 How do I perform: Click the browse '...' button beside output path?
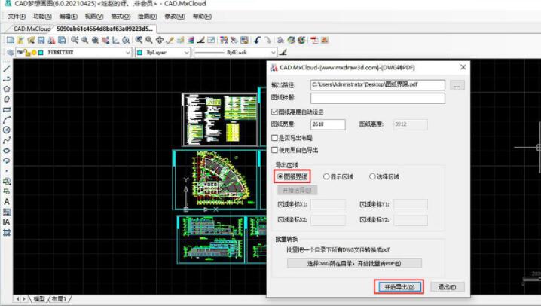coord(457,85)
